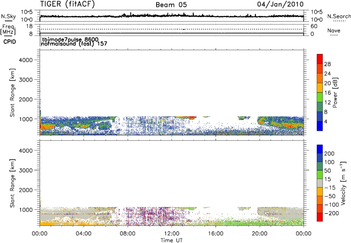This screenshot has height=243, width=351.
Task: Click the 12:00 time tick label
Action: point(172,234)
